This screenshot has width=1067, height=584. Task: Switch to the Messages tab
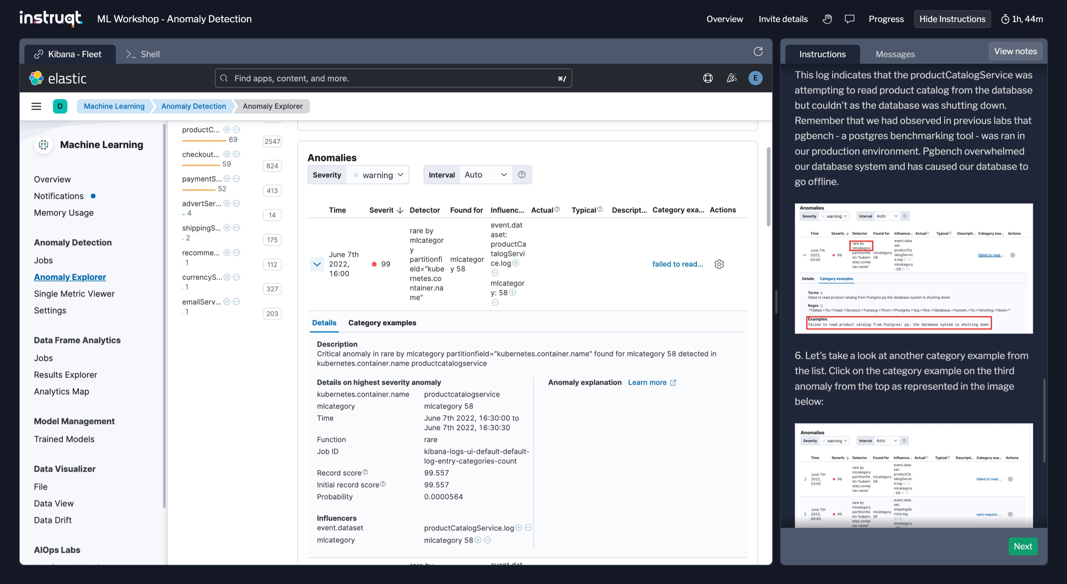pyautogui.click(x=895, y=54)
